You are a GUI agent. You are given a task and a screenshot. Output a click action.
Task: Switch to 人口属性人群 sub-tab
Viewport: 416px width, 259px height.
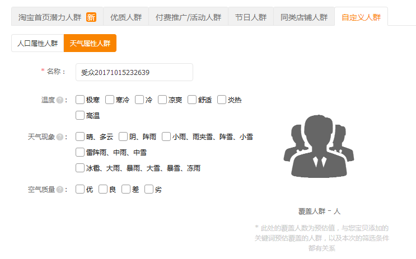38,43
